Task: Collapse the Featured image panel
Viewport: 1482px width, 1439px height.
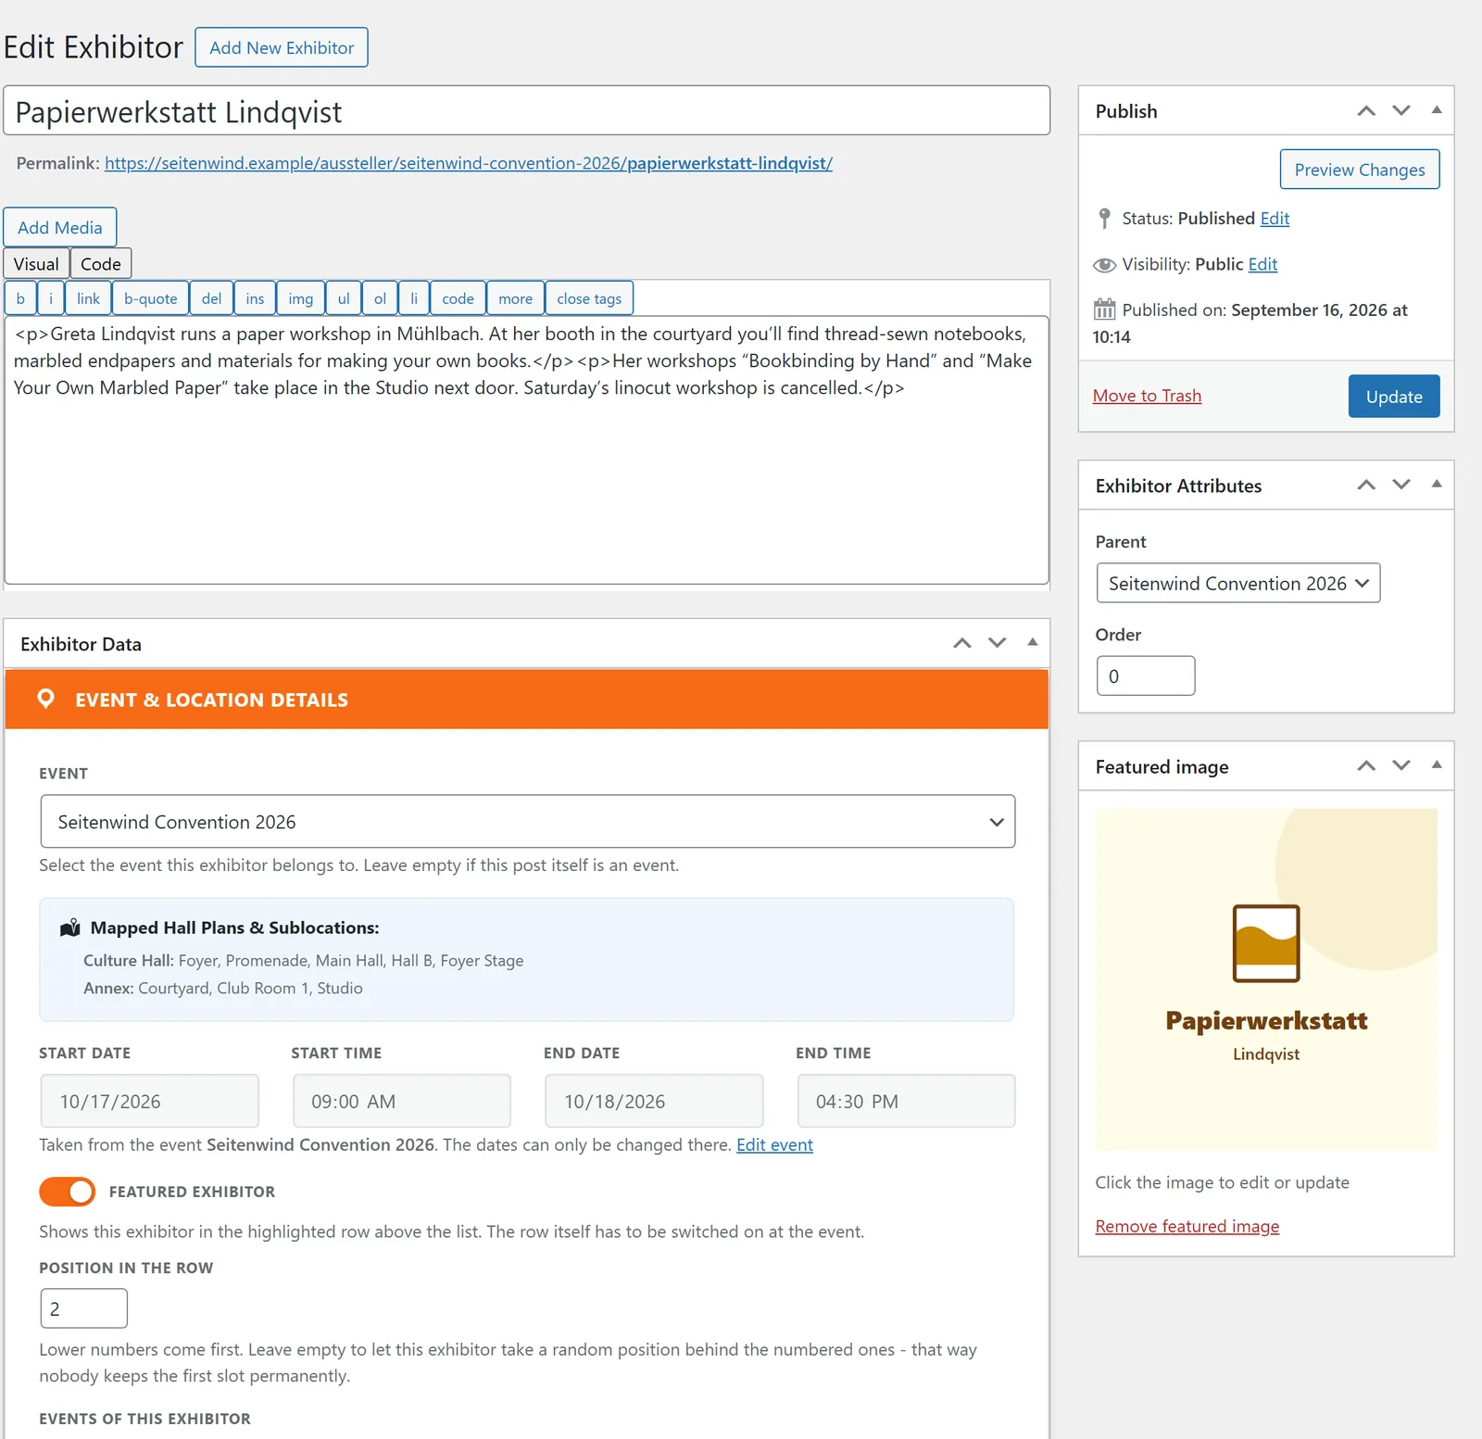Action: (x=1437, y=765)
